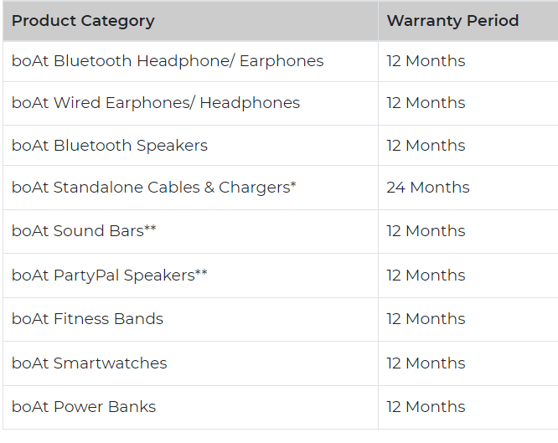Select the boAt Bluetooth Speakers cell
Image resolution: width=558 pixels, height=443 pixels.
click(x=110, y=146)
